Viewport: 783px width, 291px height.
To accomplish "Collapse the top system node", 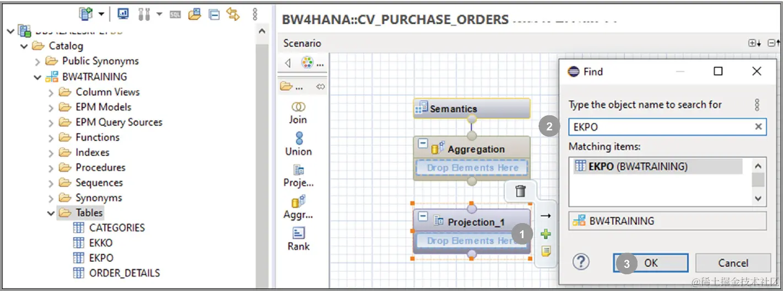I will tap(11, 31).
